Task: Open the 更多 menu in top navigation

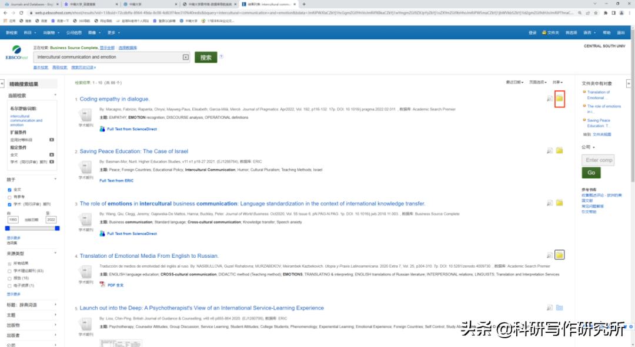Action: click(113, 32)
